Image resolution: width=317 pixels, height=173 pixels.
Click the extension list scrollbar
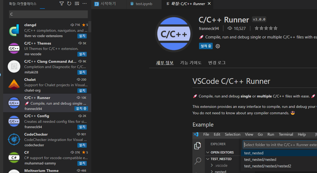[x=90, y=27]
